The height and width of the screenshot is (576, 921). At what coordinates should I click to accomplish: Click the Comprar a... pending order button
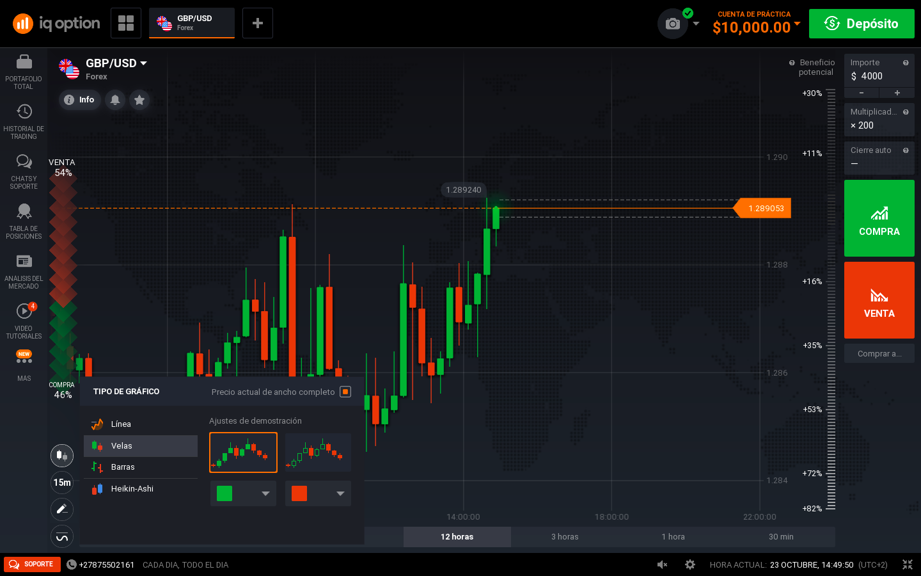coord(879,353)
